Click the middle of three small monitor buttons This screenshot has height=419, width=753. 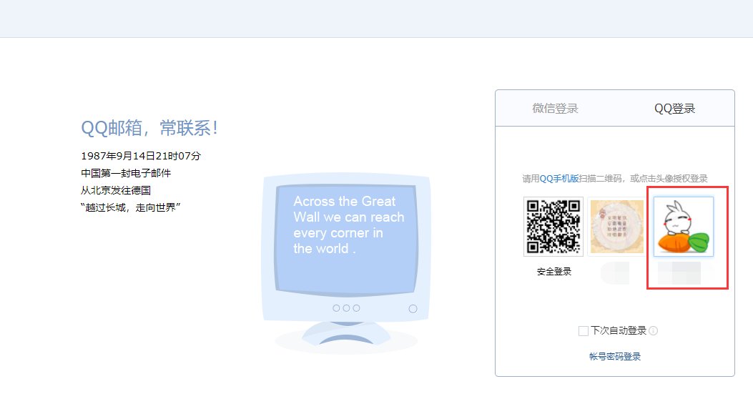346,308
